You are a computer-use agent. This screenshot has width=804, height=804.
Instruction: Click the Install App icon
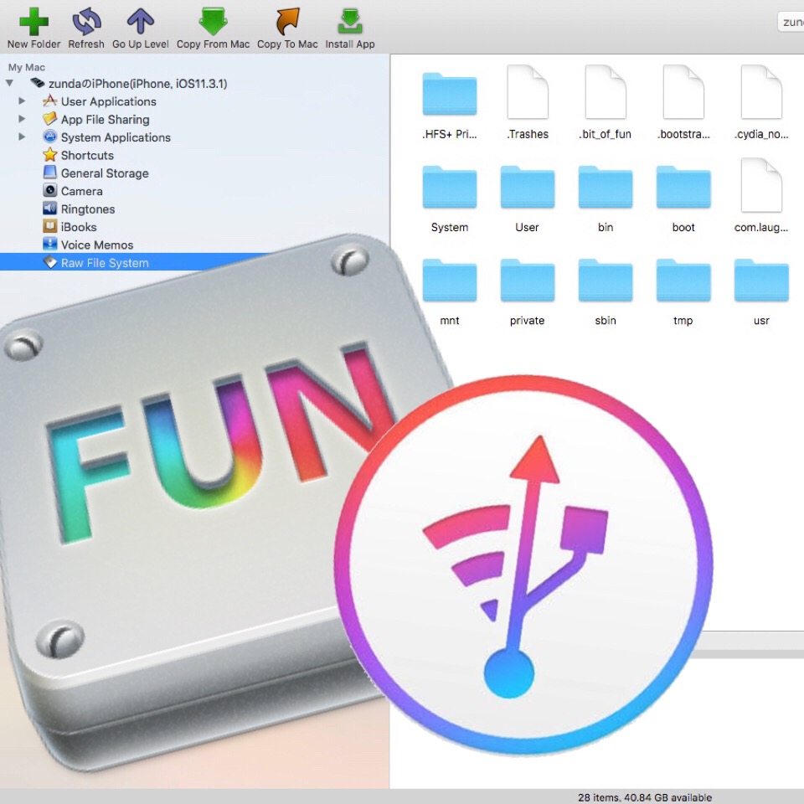[349, 22]
